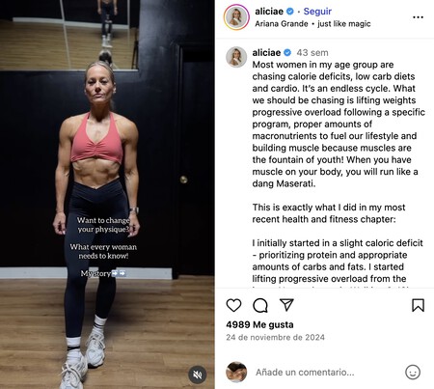Open the emoji picker smiley icon
This screenshot has height=389, width=434.
pos(413,373)
